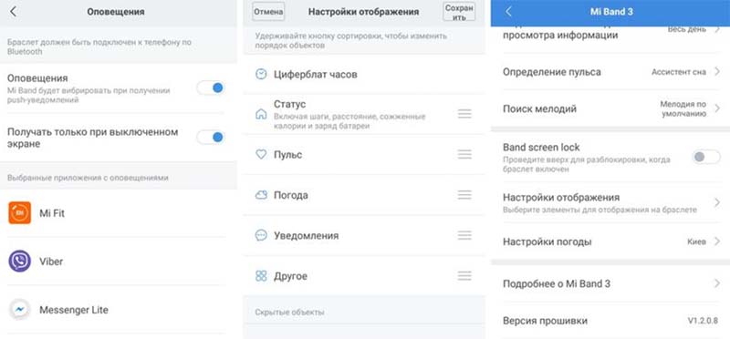The width and height of the screenshot is (730, 339).
Task: Open the Viber app name
Action: coord(51,262)
